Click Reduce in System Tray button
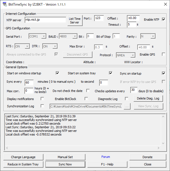 pyautogui.click(x=23, y=164)
